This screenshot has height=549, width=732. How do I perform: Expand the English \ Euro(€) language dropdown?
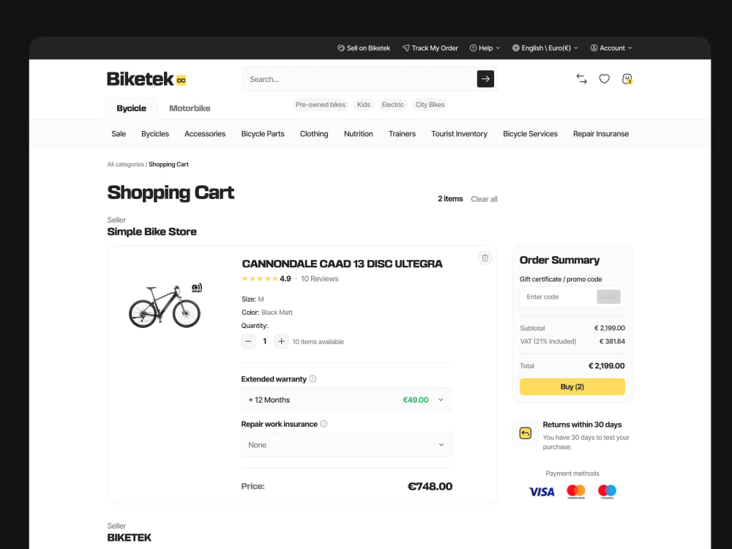545,48
